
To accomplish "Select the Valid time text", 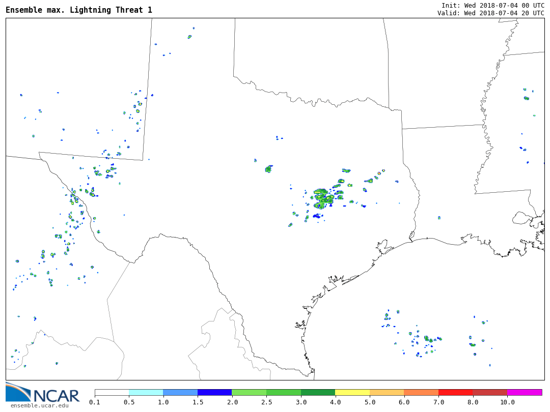I will [490, 13].
